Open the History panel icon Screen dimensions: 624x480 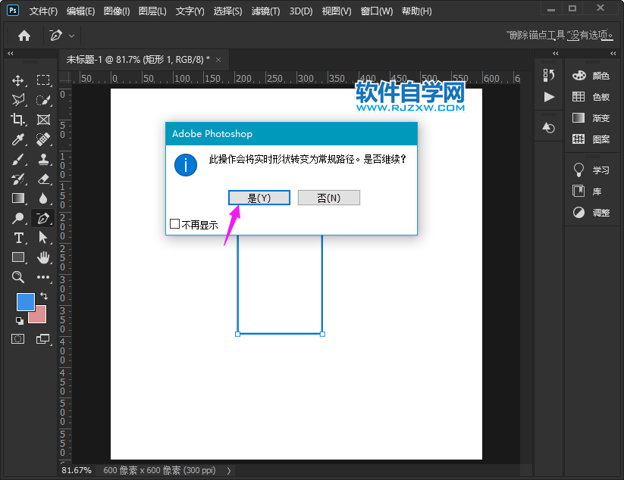(549, 75)
